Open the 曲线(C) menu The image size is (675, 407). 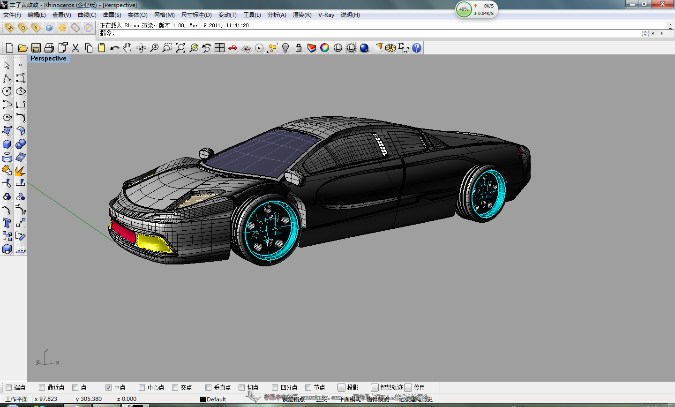coord(87,15)
